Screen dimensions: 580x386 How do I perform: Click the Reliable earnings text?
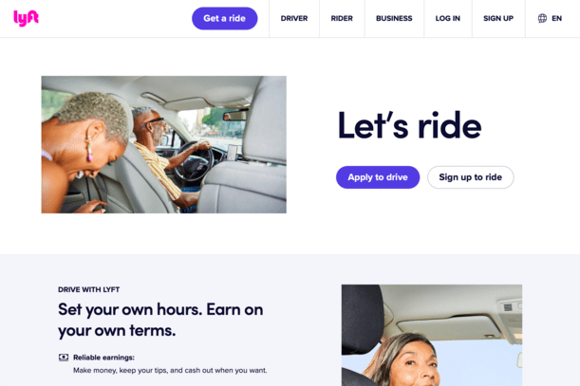pyautogui.click(x=103, y=358)
